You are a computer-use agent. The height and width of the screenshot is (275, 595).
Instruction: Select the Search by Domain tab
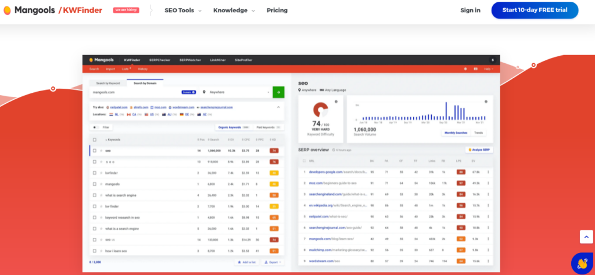(x=145, y=83)
